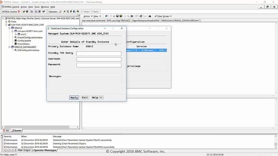Viewport: 278px width, 156px height.
Task: Open the Window menu
Action: (x=45, y=7)
